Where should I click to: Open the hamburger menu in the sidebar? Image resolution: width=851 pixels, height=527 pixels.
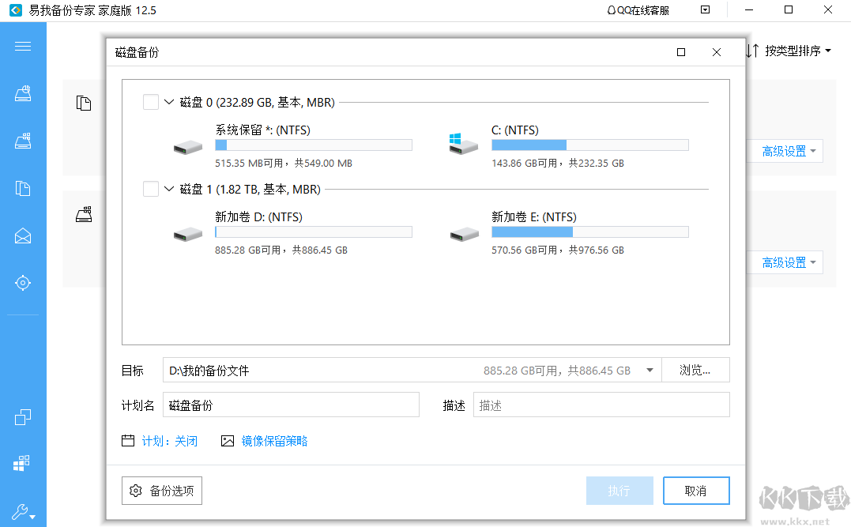[x=23, y=46]
